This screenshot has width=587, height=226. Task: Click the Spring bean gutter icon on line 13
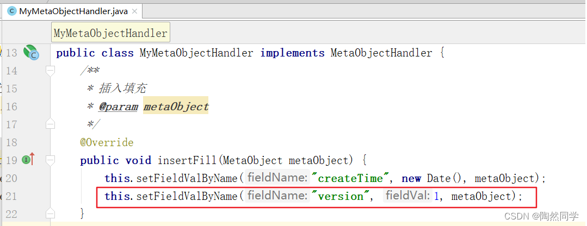(x=32, y=53)
